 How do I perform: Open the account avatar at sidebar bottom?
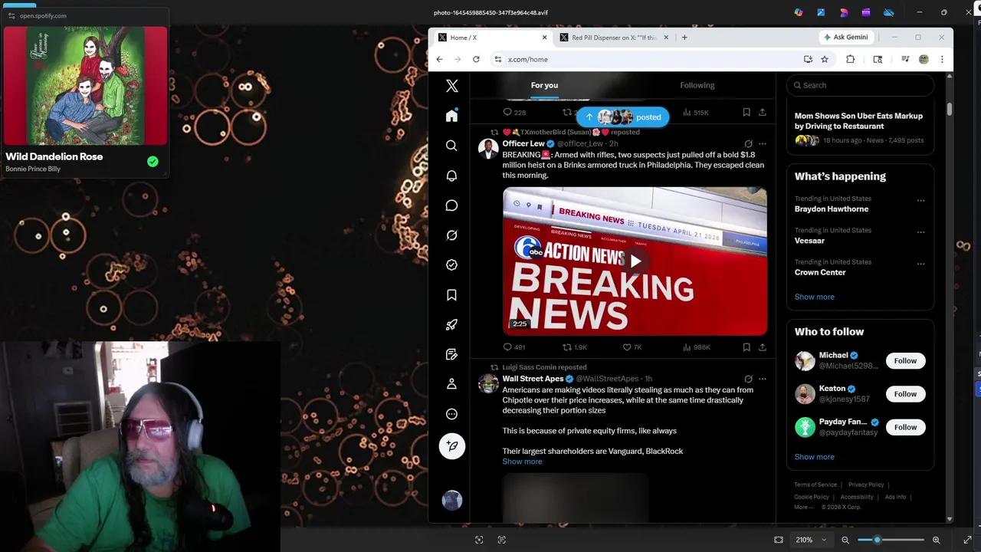coord(452,500)
